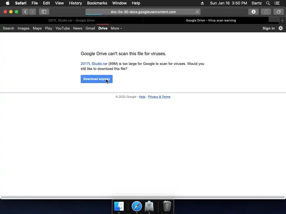Click the Drive link in Google bar
286x214 pixels.
(x=103, y=28)
